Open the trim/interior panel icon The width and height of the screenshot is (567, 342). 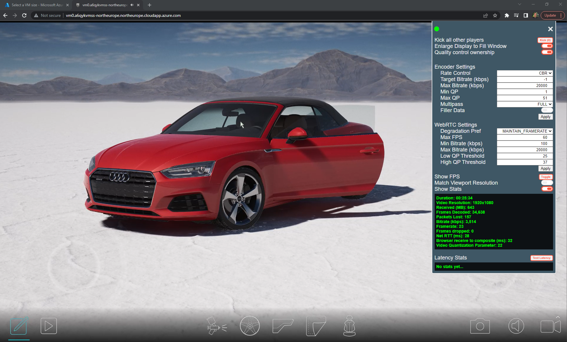pyautogui.click(x=283, y=326)
